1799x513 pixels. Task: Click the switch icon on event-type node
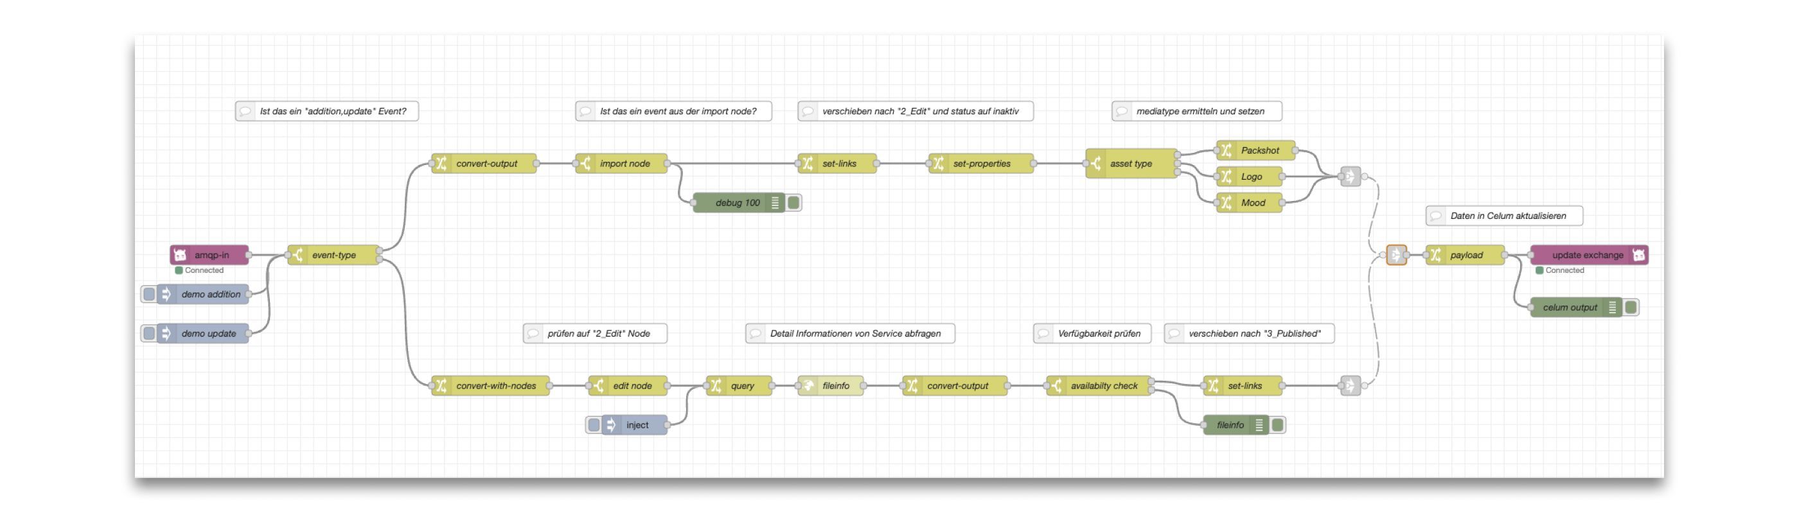[x=298, y=255]
